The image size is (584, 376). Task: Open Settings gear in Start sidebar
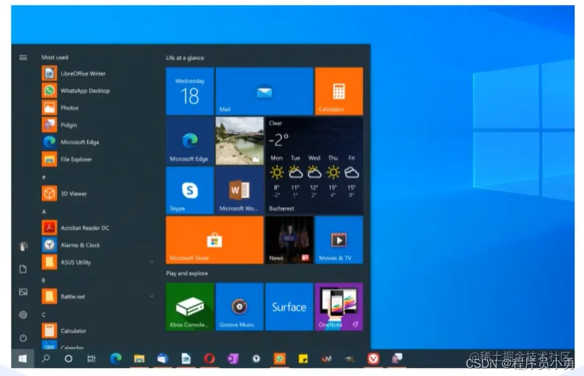pyautogui.click(x=23, y=314)
